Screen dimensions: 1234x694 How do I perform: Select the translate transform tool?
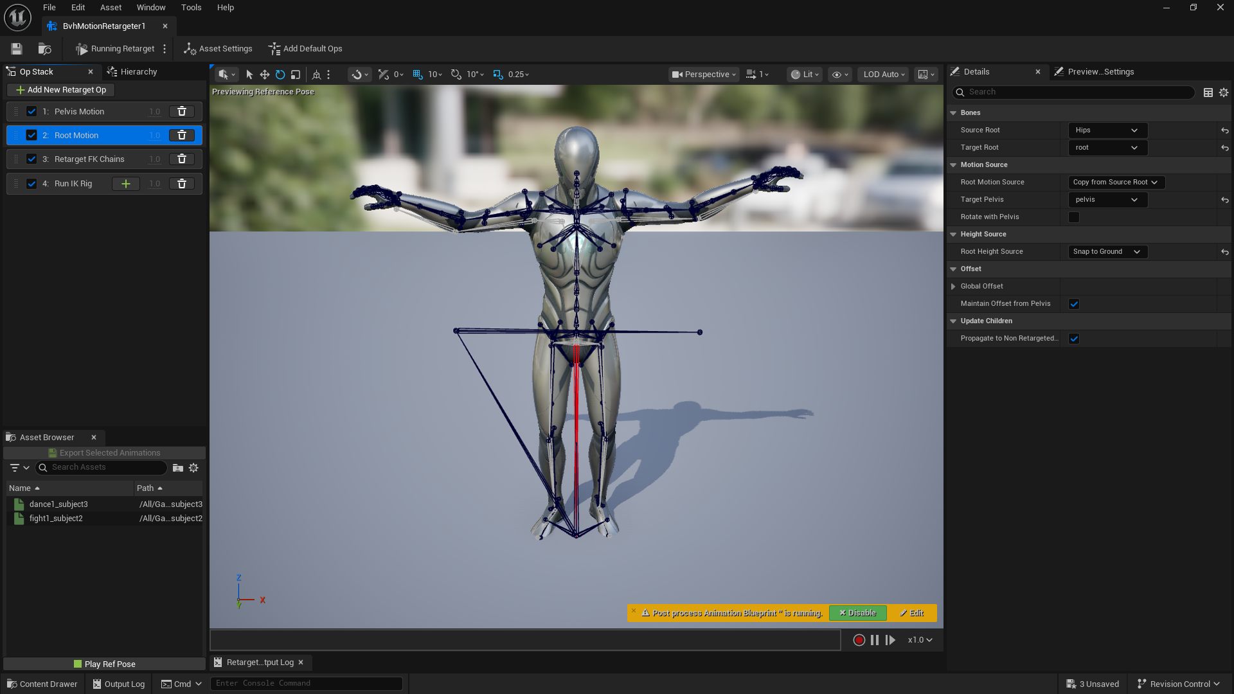[264, 75]
